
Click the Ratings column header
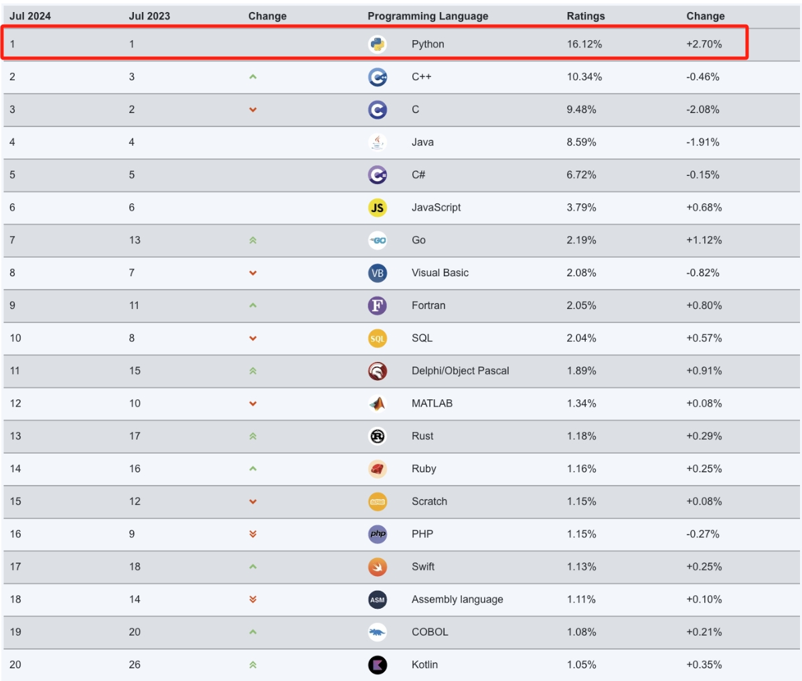point(585,16)
